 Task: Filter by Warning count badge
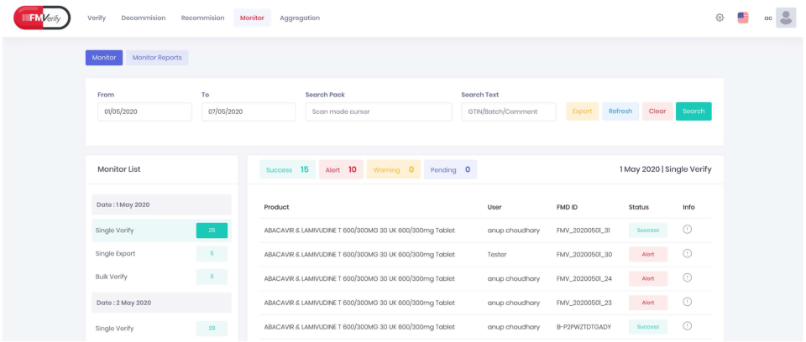(x=393, y=169)
